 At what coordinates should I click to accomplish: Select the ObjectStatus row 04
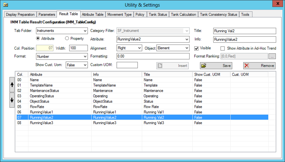(x=143, y=101)
